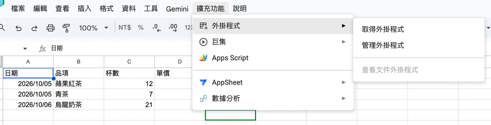Click the green-outlined selected cell

pos(230,115)
